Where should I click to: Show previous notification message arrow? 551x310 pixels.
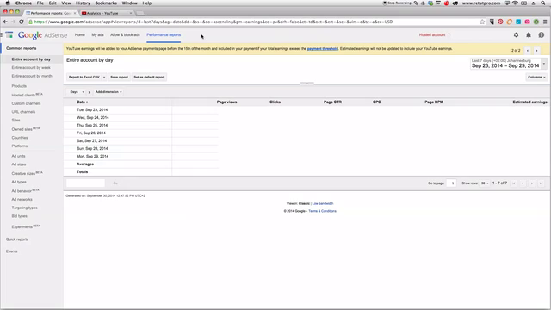pyautogui.click(x=528, y=51)
